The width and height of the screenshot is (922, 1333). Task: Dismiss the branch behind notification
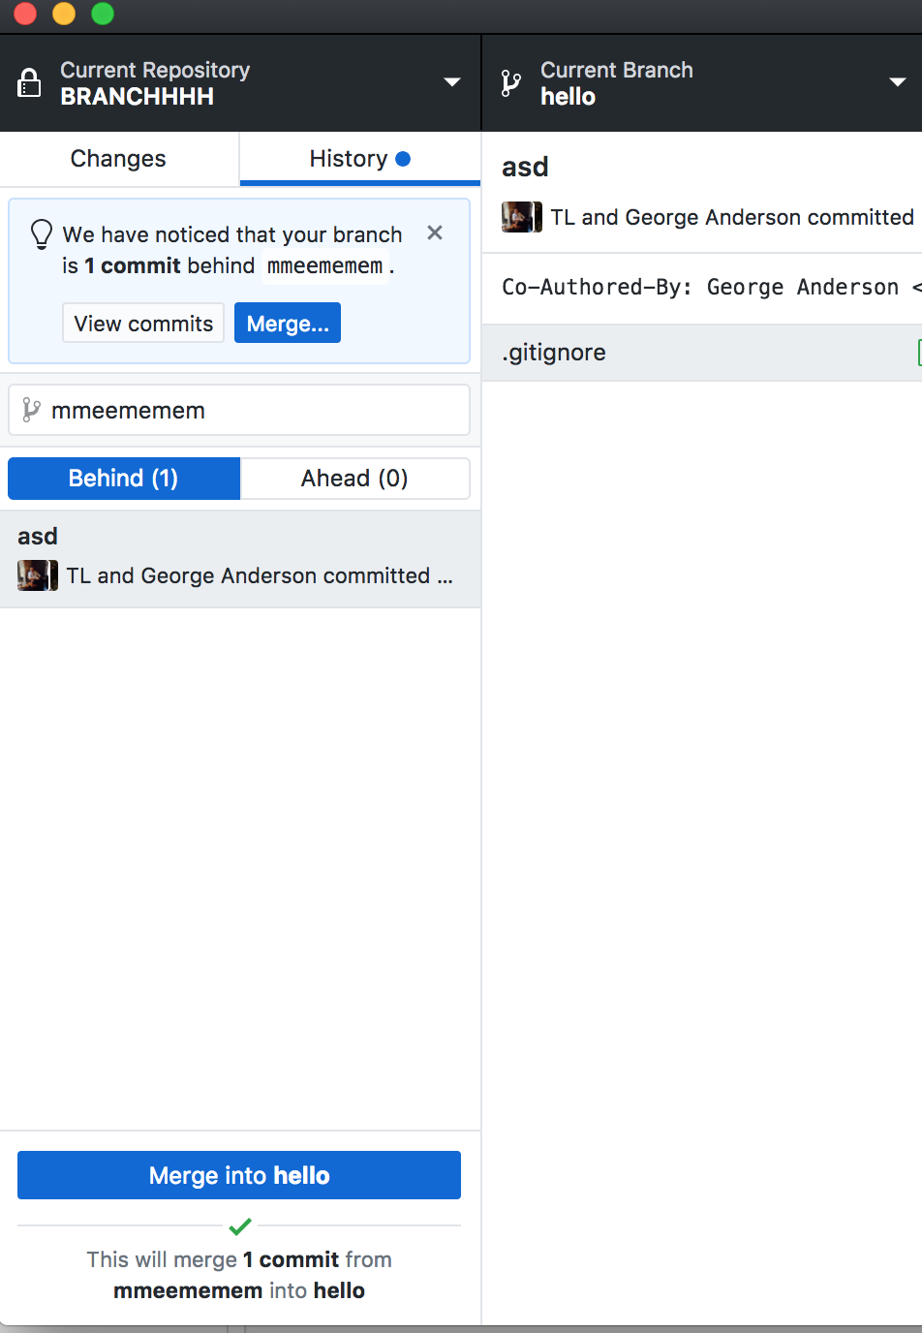tap(434, 232)
